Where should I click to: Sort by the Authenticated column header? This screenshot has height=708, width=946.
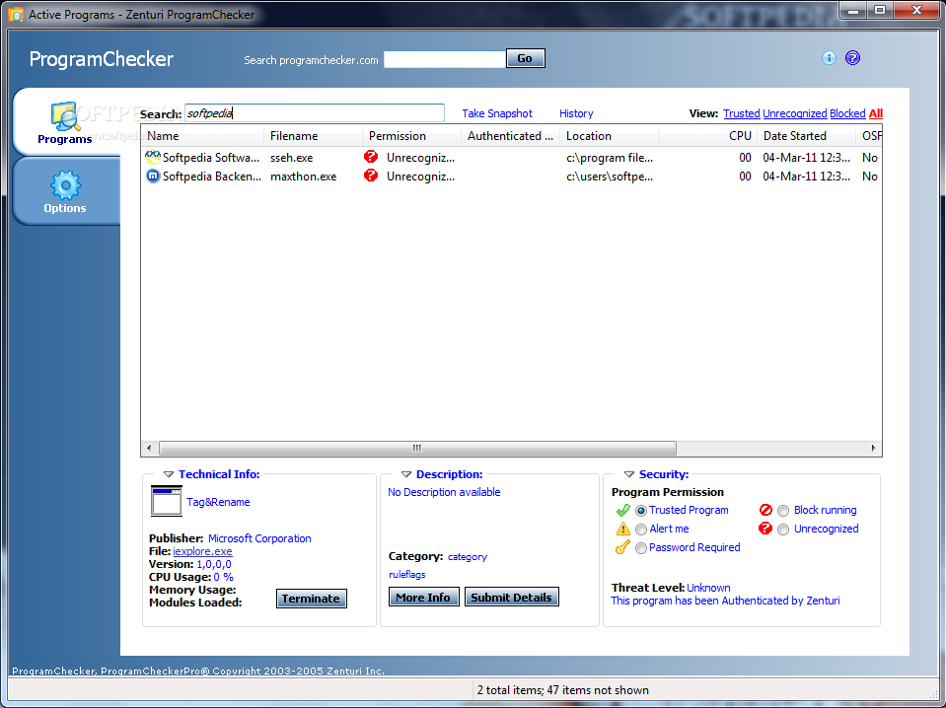pyautogui.click(x=510, y=136)
